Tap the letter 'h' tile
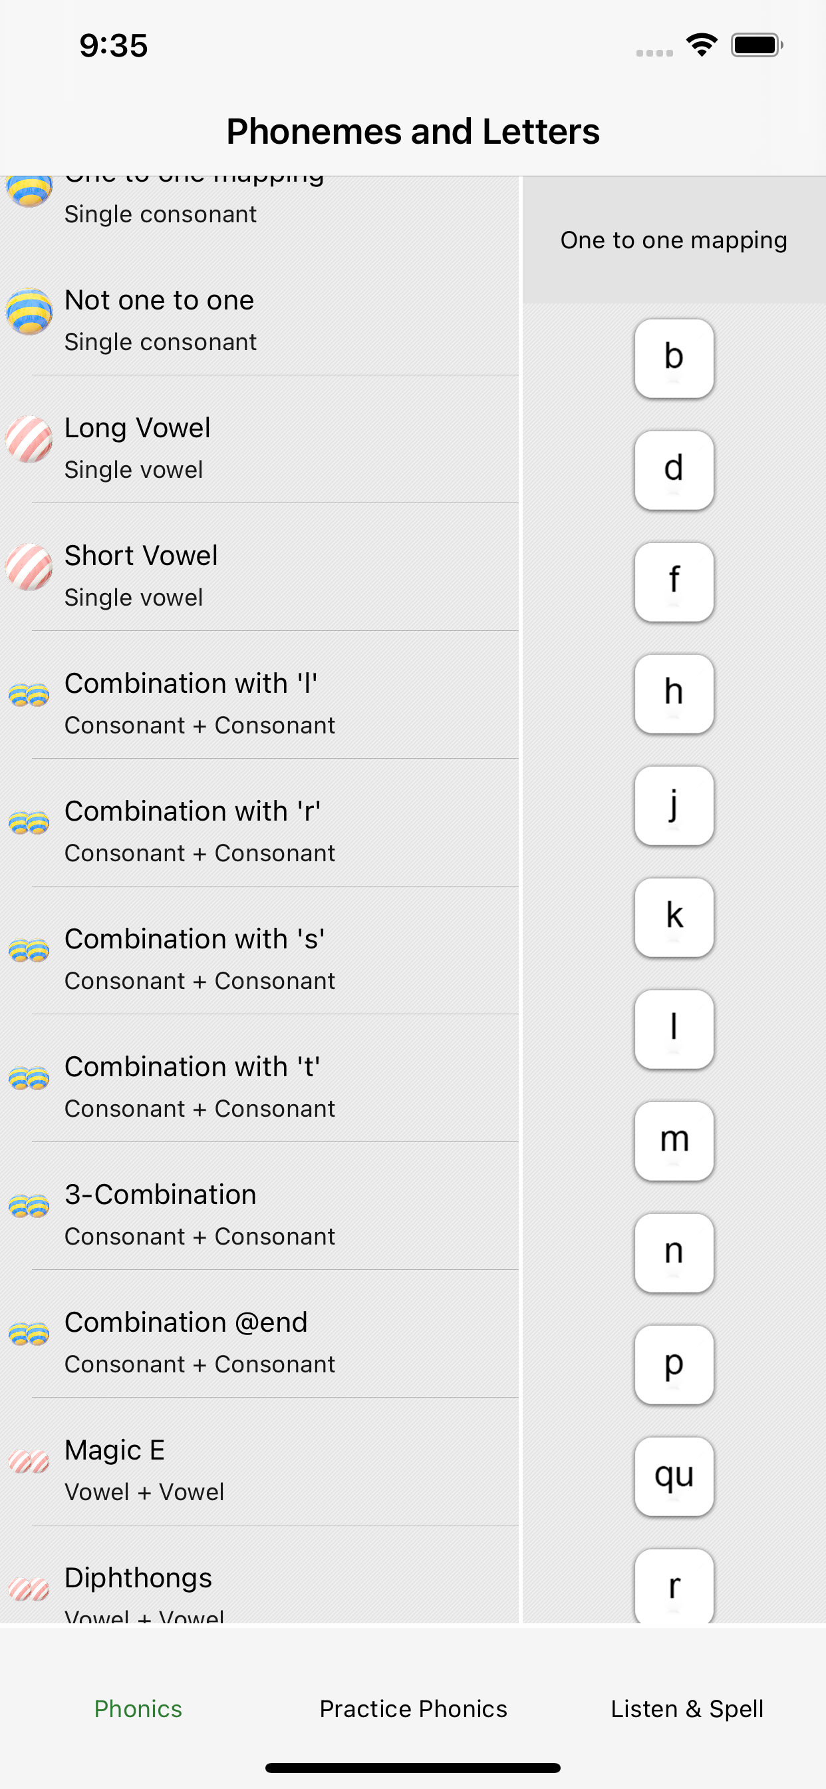Image resolution: width=826 pixels, height=1789 pixels. (x=674, y=694)
